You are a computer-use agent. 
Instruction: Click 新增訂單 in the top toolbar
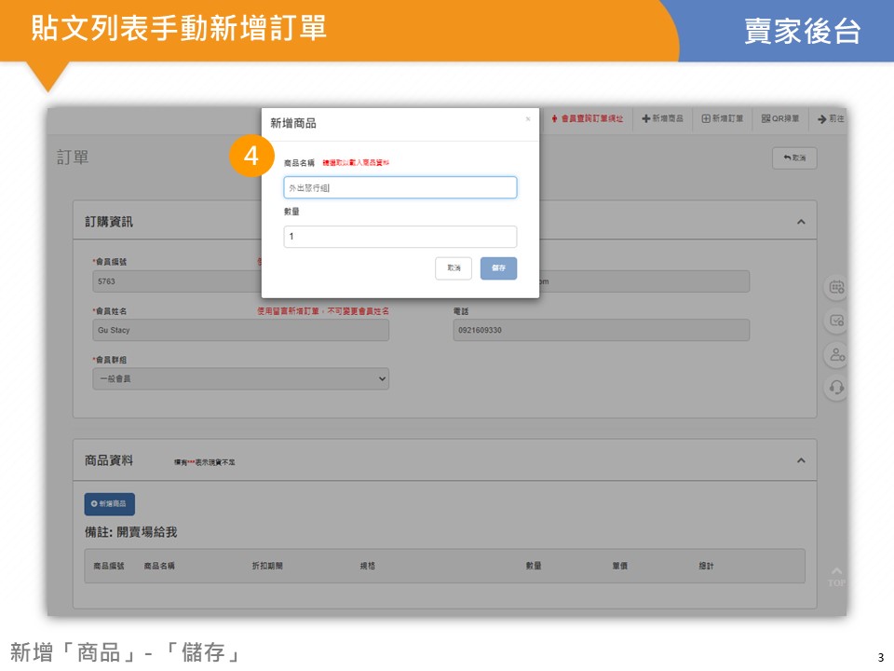[723, 119]
